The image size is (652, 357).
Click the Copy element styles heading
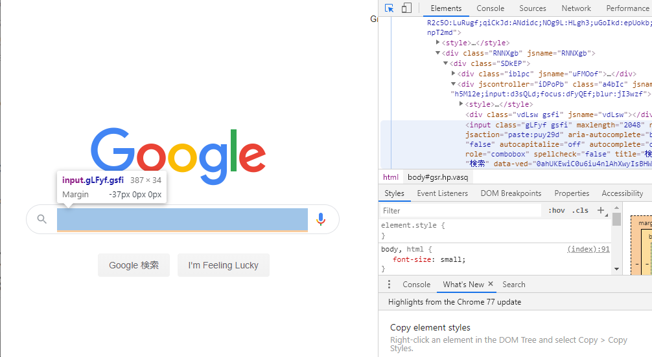coord(430,327)
